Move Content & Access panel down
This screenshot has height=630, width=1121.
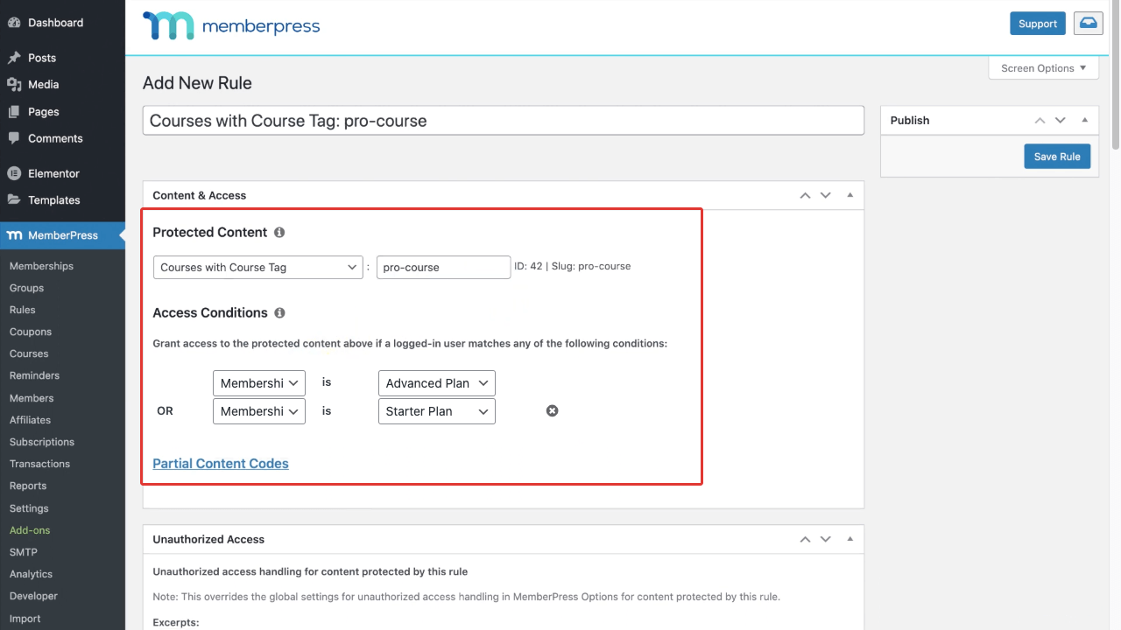(825, 195)
